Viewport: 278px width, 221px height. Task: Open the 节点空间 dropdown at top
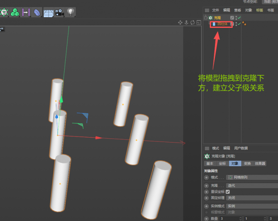pyautogui.click(x=270, y=2)
